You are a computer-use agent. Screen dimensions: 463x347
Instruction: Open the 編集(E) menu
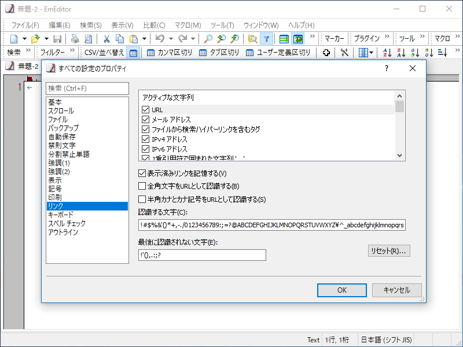(x=60, y=25)
